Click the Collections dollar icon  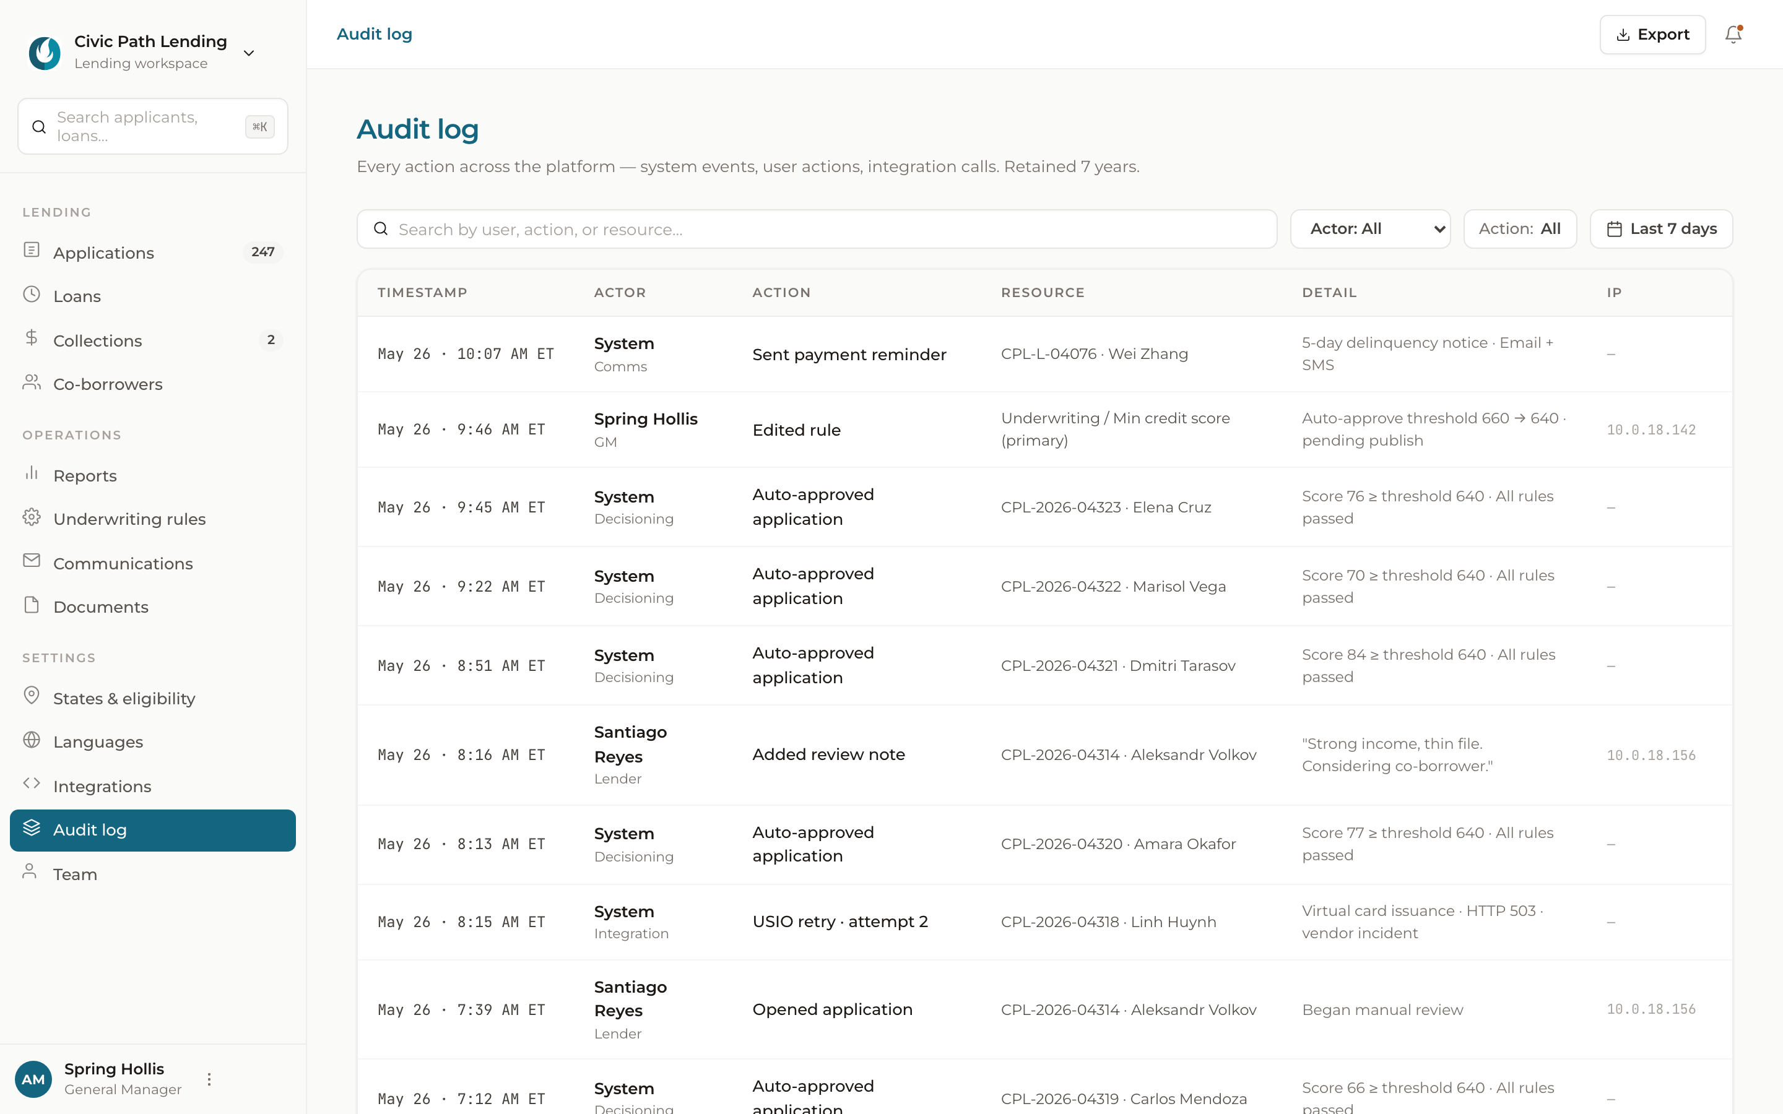32,339
